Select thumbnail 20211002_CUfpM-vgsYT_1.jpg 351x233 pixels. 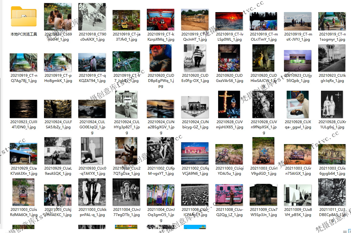click(160, 151)
